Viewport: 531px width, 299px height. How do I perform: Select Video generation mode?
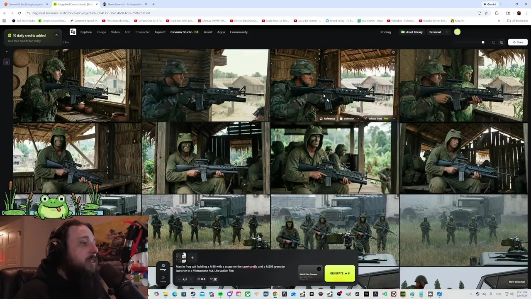point(163,279)
